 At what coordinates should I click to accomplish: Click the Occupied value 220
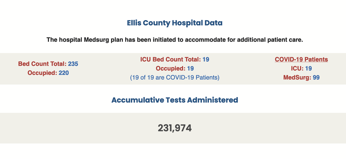64,73
